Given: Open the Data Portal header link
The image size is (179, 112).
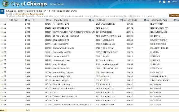Looking at the screenshot, I should pyautogui.click(x=57, y=4).
